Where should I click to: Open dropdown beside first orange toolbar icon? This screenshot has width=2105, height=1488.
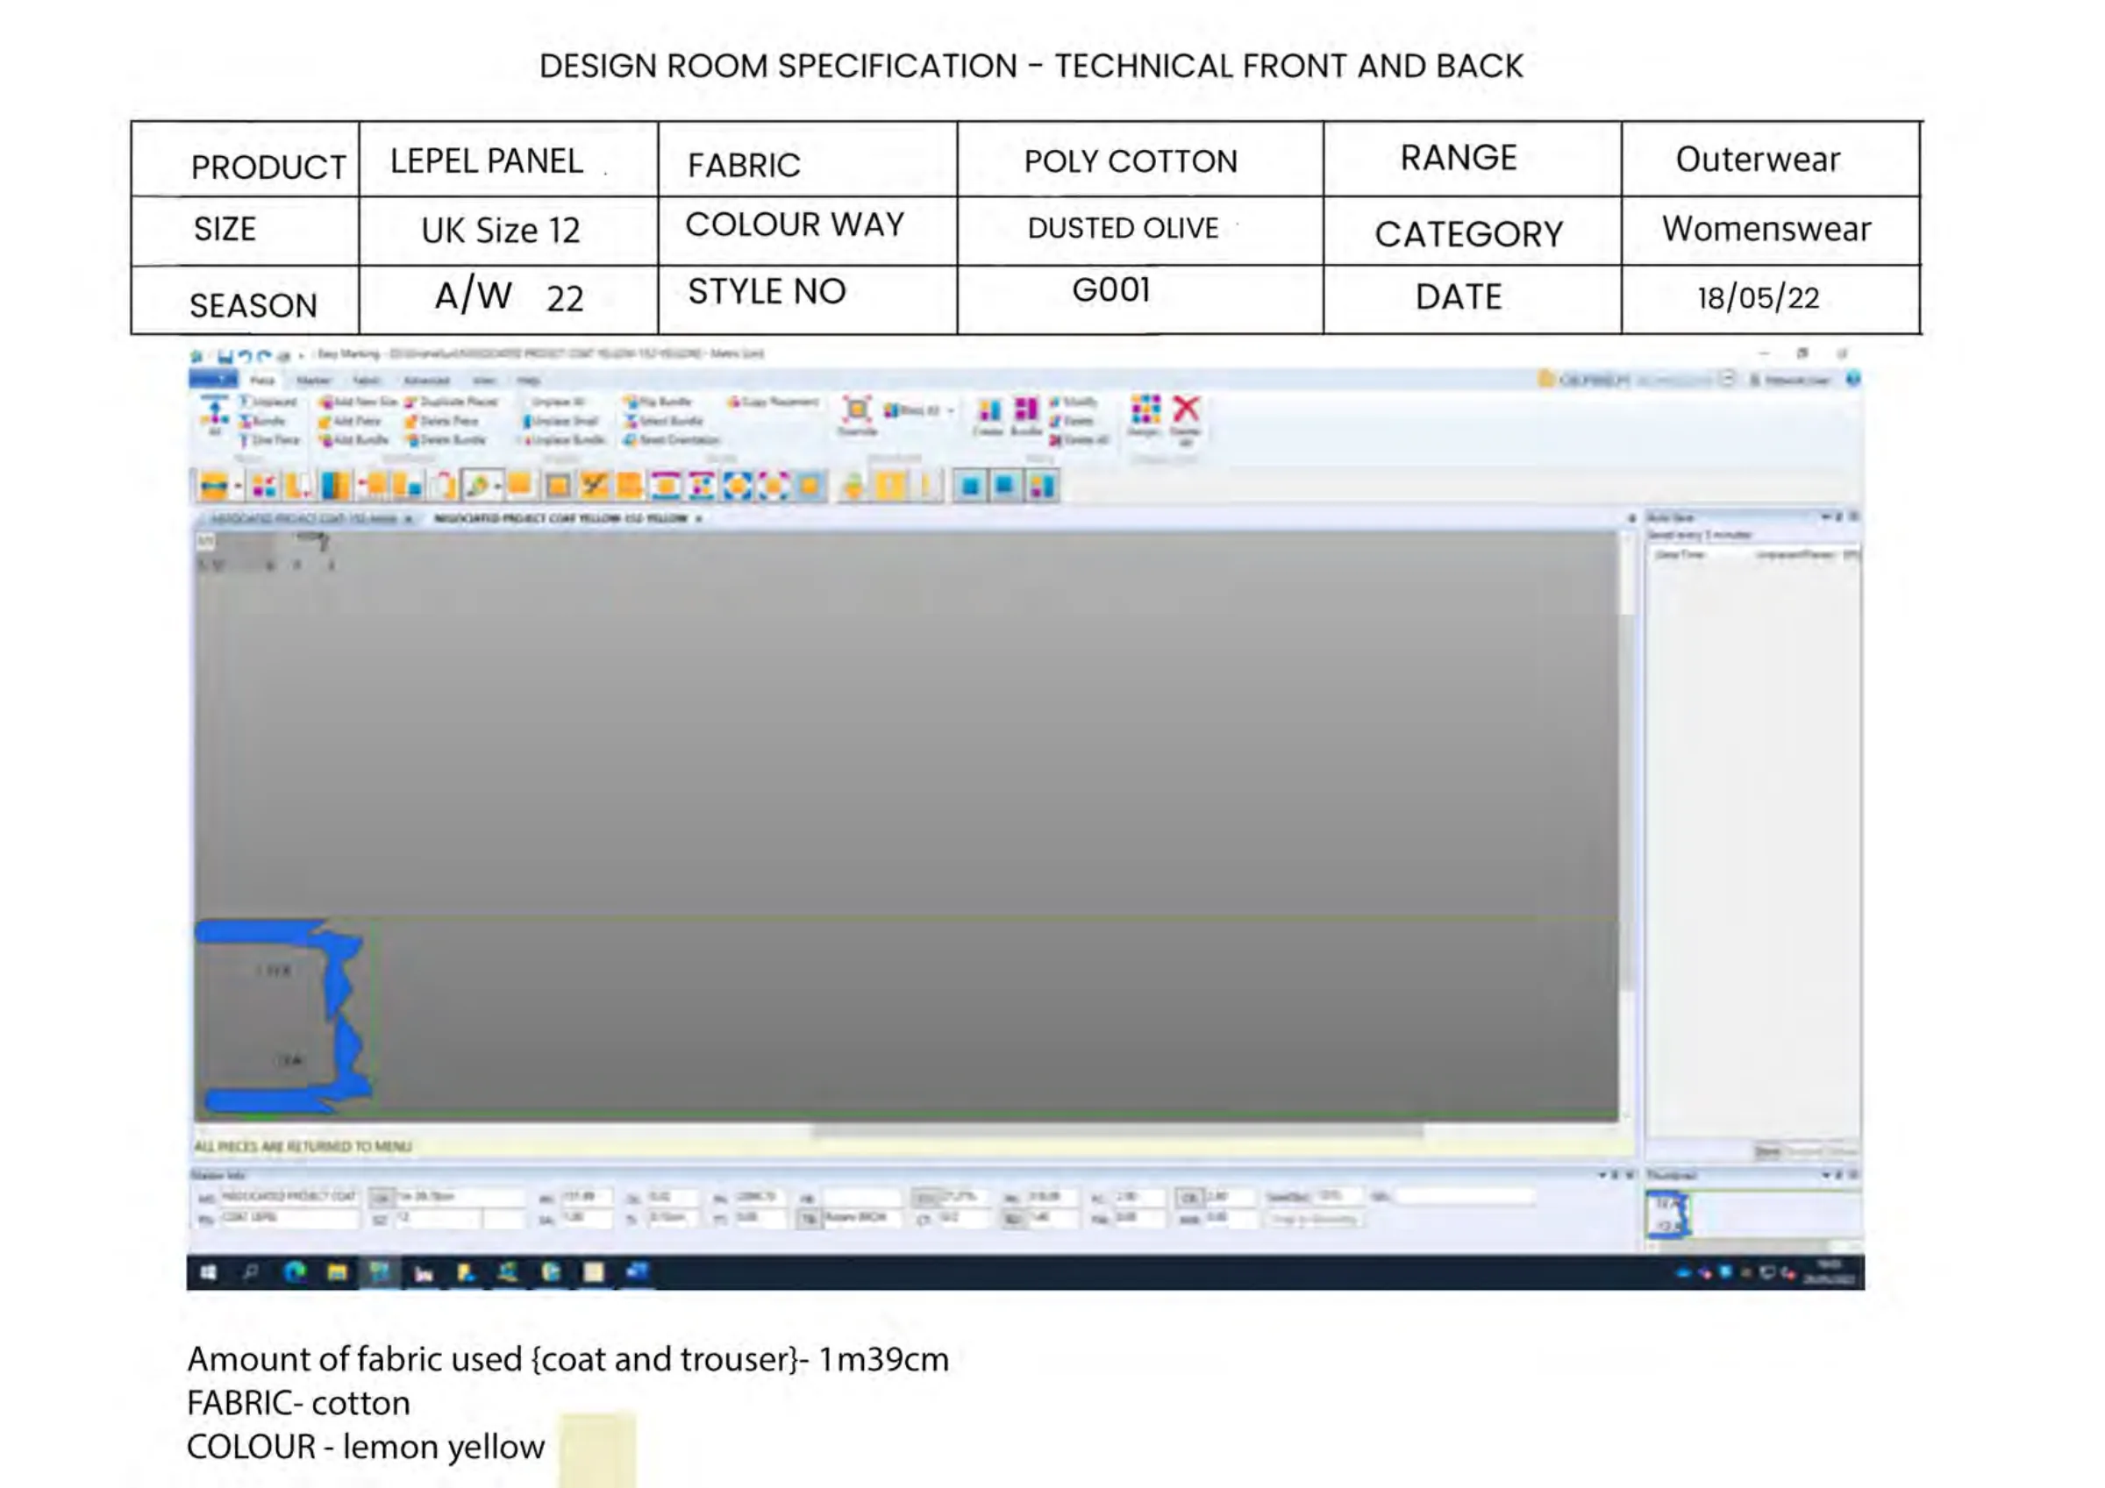[x=238, y=486]
